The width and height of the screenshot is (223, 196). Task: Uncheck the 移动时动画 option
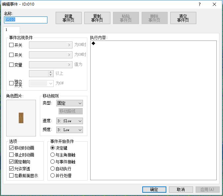(x=11, y=148)
